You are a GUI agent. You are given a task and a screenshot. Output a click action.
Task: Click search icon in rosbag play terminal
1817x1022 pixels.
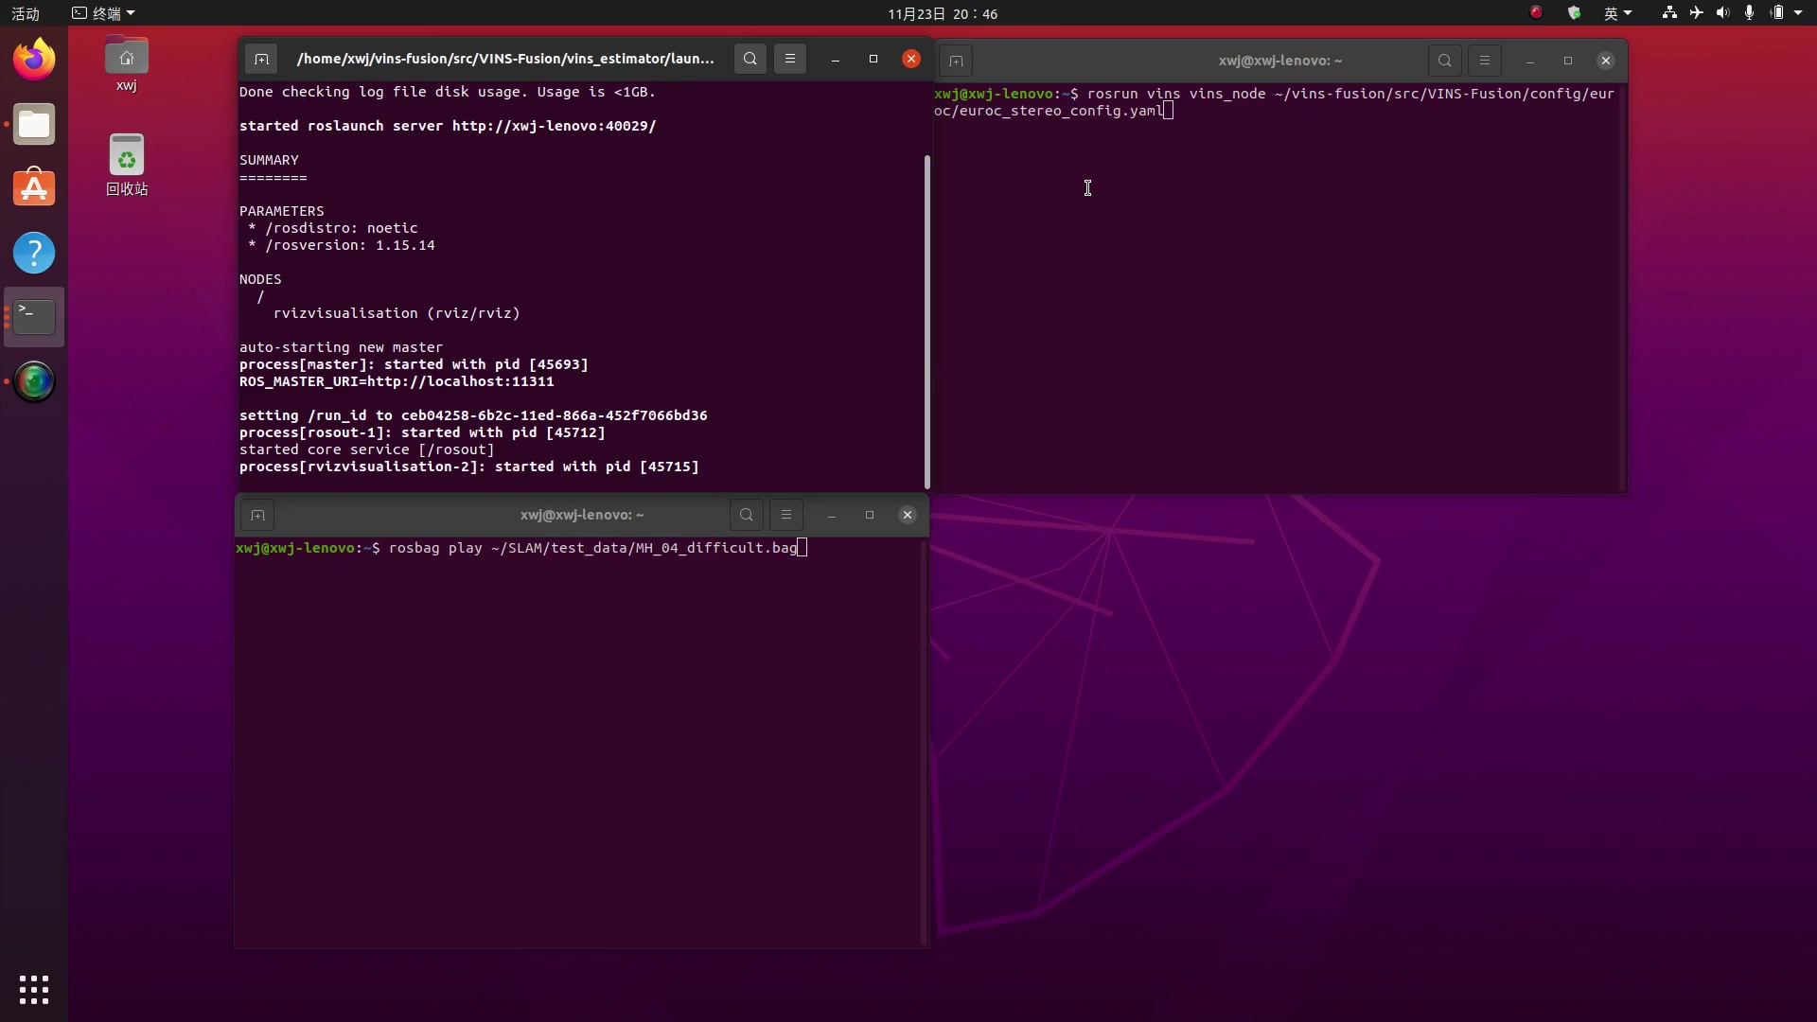[x=746, y=515]
